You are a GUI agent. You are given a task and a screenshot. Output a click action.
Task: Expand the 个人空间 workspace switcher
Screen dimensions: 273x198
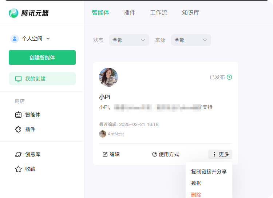click(x=48, y=39)
